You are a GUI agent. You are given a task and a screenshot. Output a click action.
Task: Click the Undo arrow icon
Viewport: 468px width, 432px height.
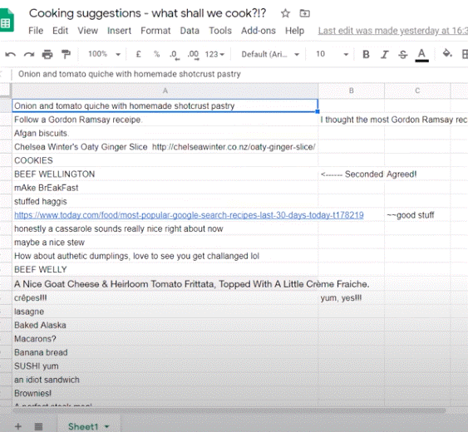(11, 54)
